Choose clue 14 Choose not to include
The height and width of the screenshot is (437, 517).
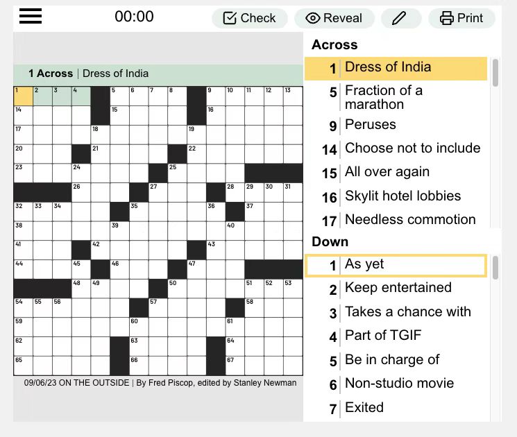coord(396,148)
